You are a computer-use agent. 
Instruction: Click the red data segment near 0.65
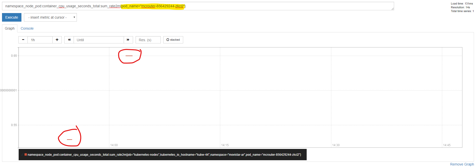click(x=129, y=56)
